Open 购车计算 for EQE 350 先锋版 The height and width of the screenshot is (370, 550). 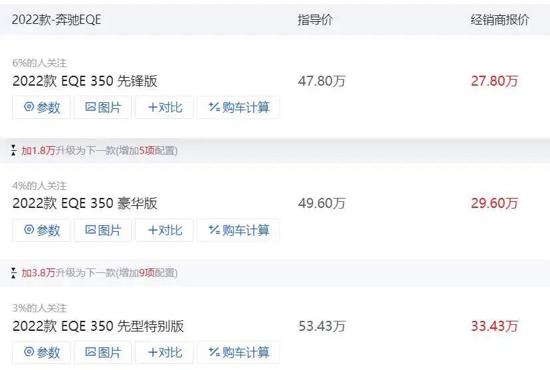click(238, 107)
